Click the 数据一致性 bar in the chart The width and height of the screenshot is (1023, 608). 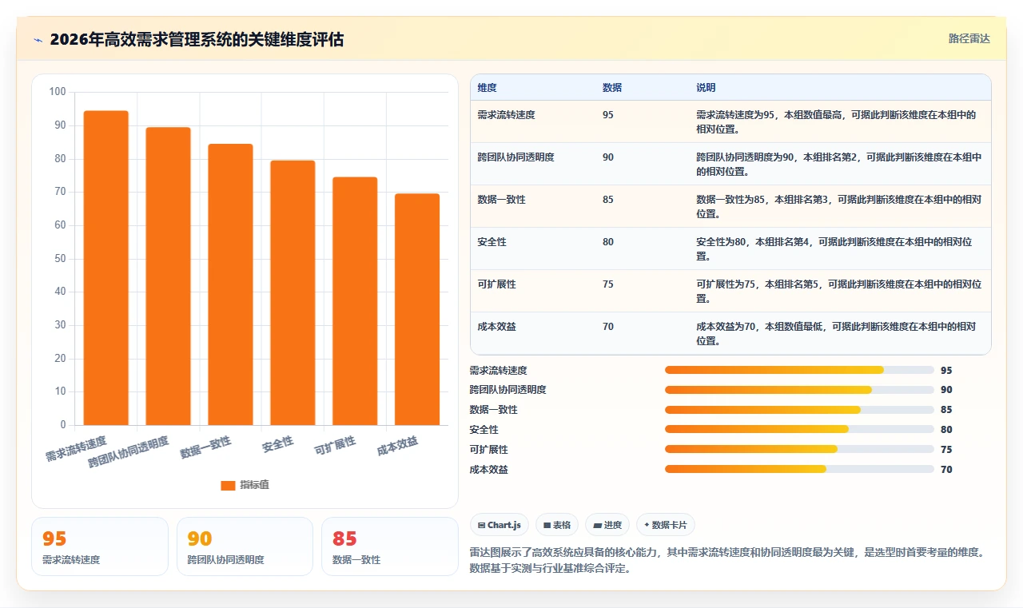click(231, 284)
